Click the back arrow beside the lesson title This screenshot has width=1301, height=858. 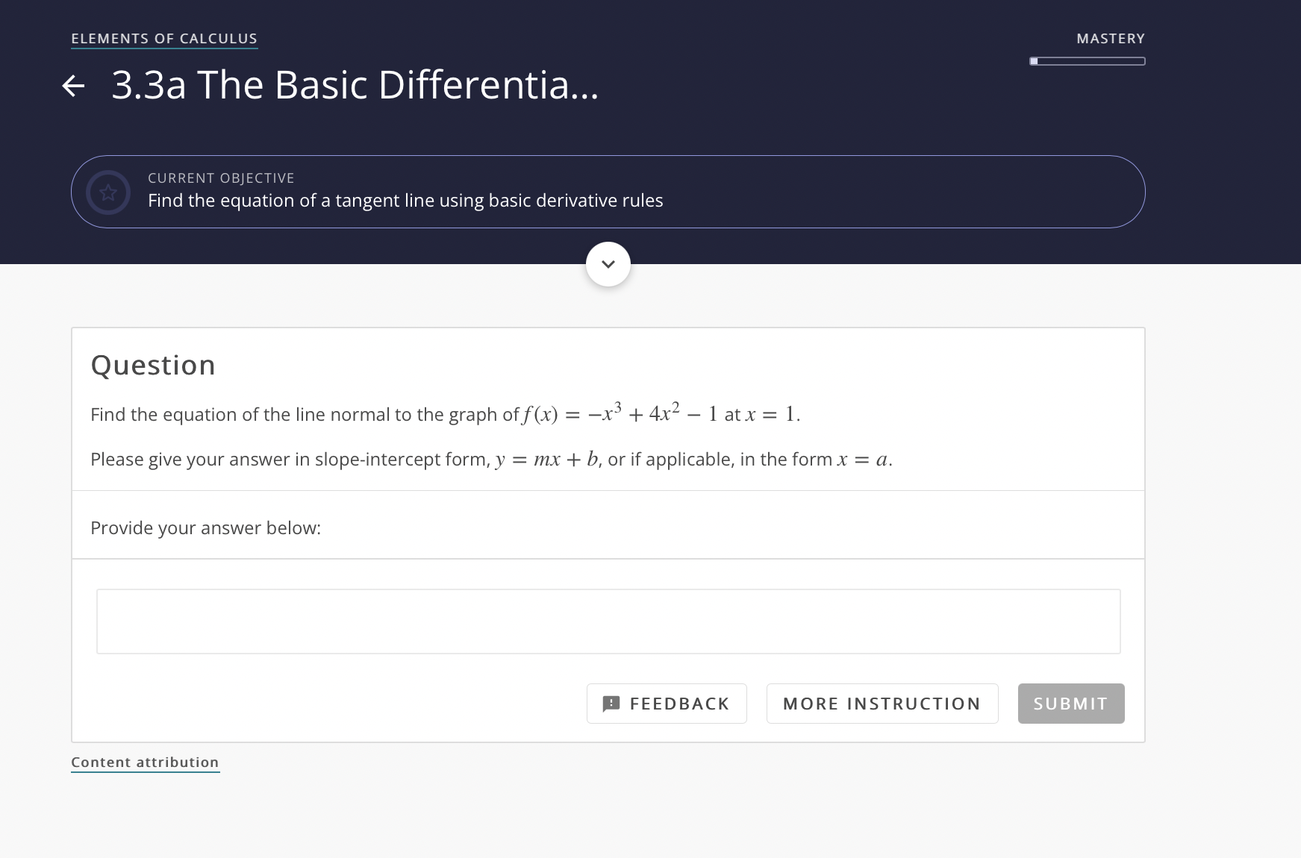(x=74, y=87)
